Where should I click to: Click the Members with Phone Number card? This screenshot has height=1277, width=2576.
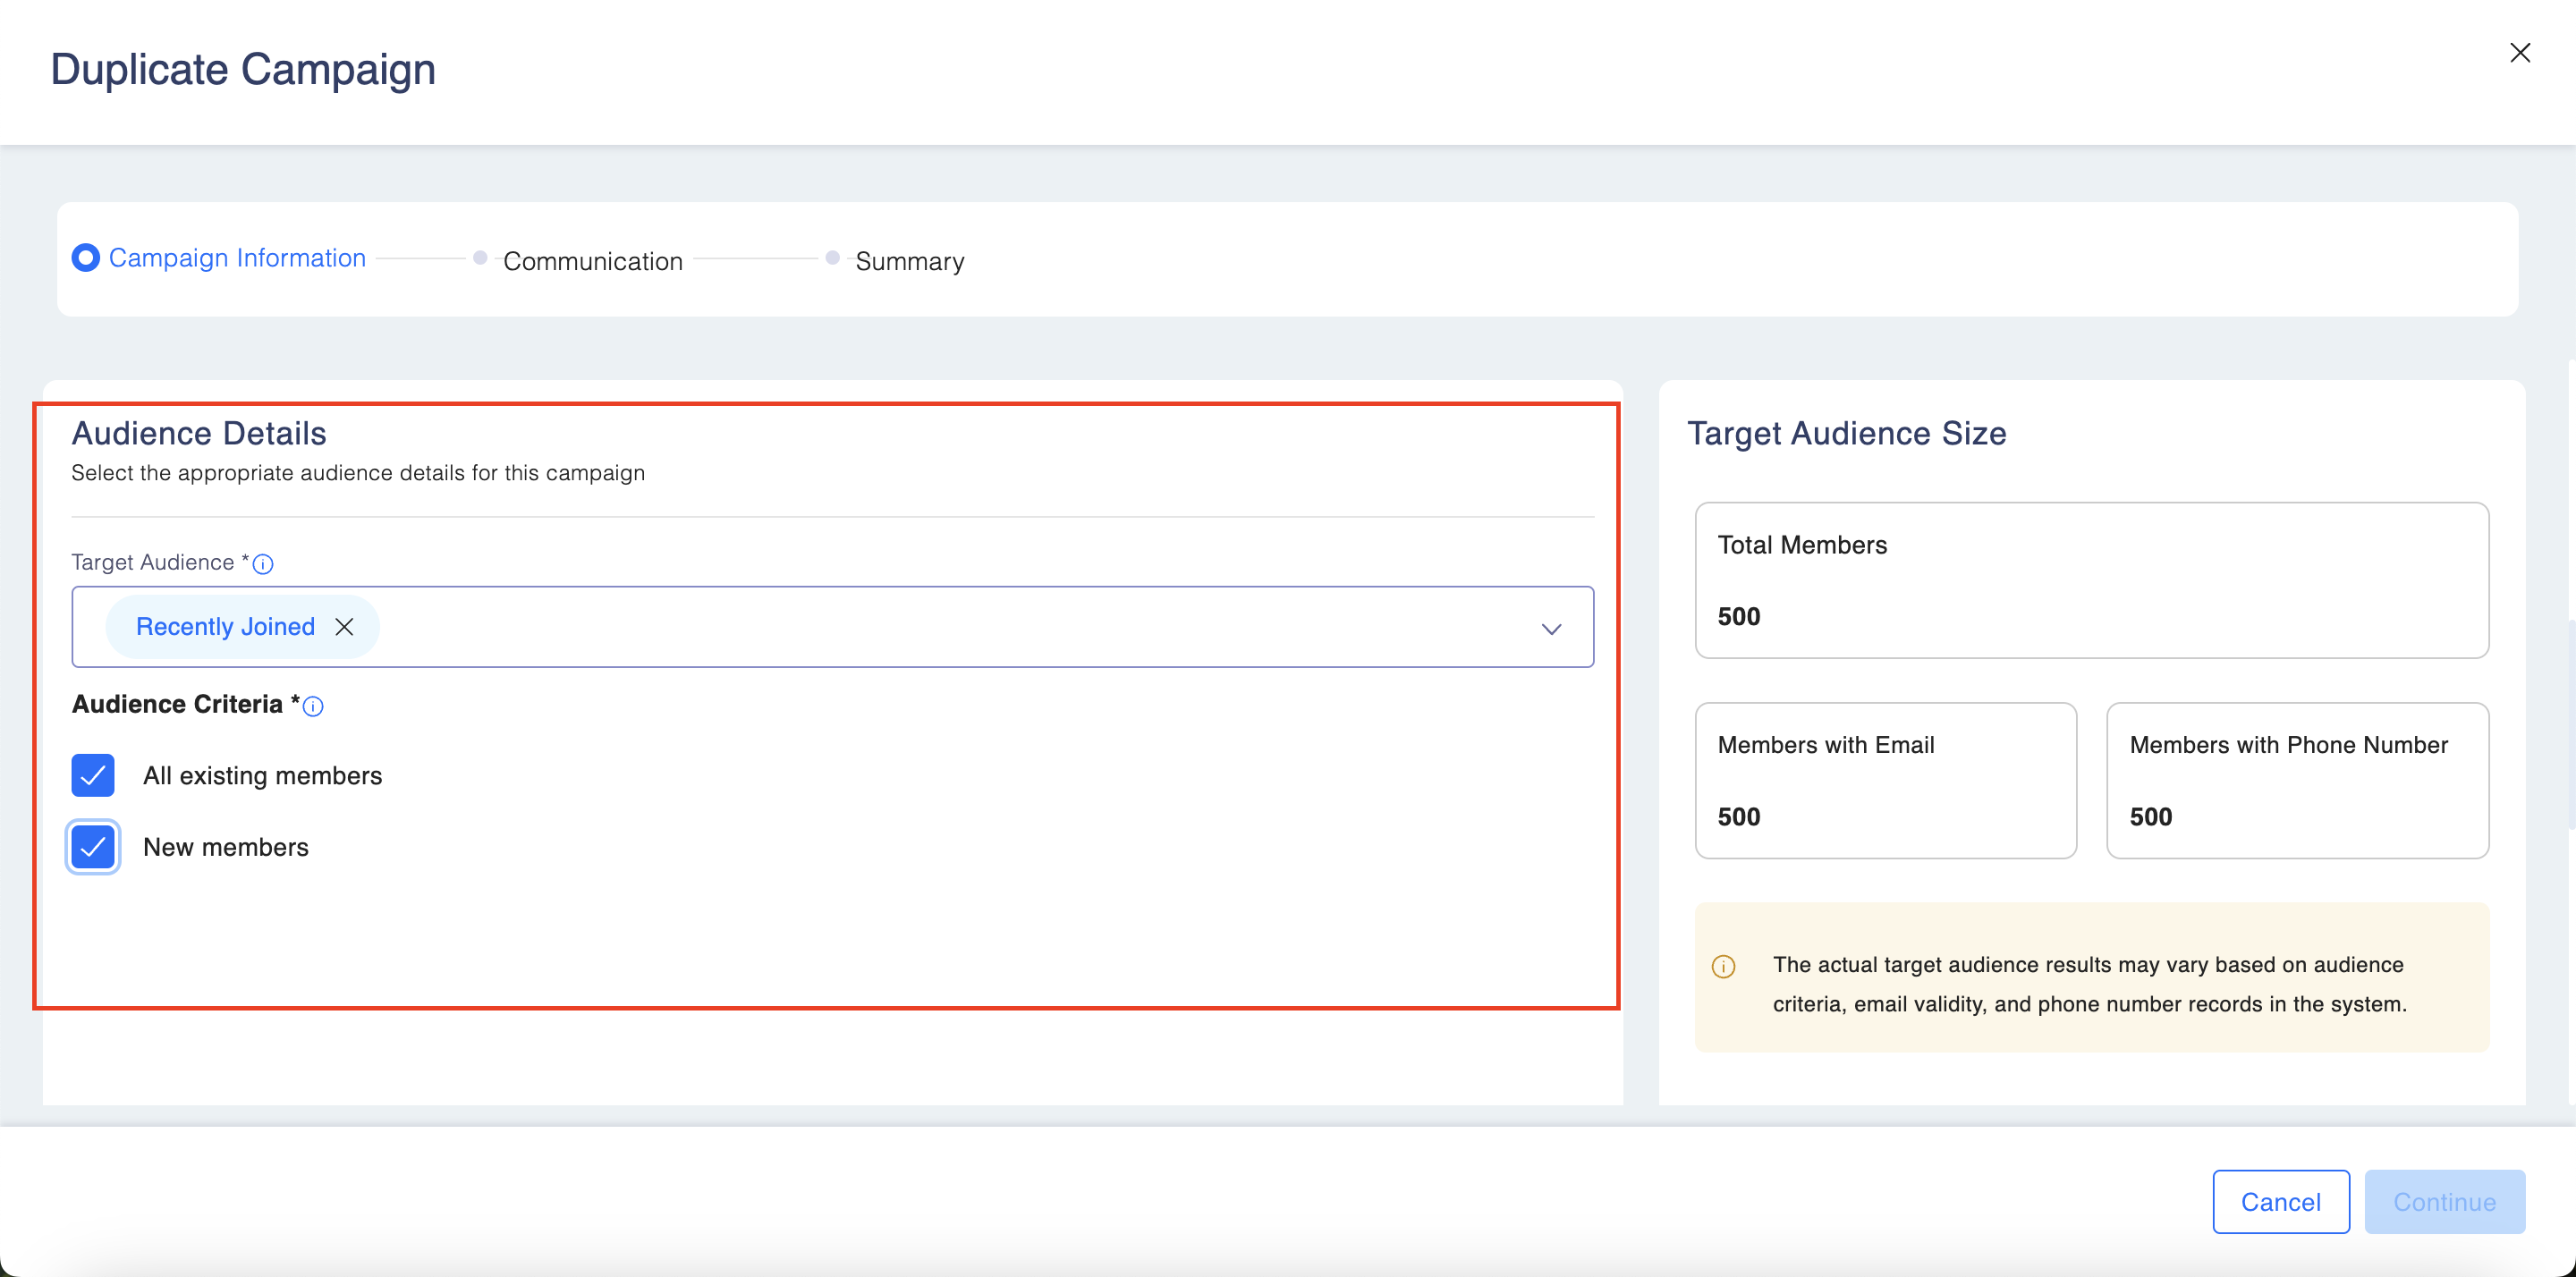[x=2297, y=780]
